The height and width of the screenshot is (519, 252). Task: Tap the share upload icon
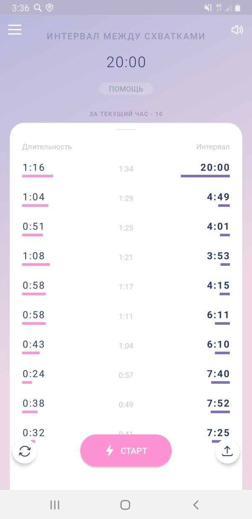(227, 451)
